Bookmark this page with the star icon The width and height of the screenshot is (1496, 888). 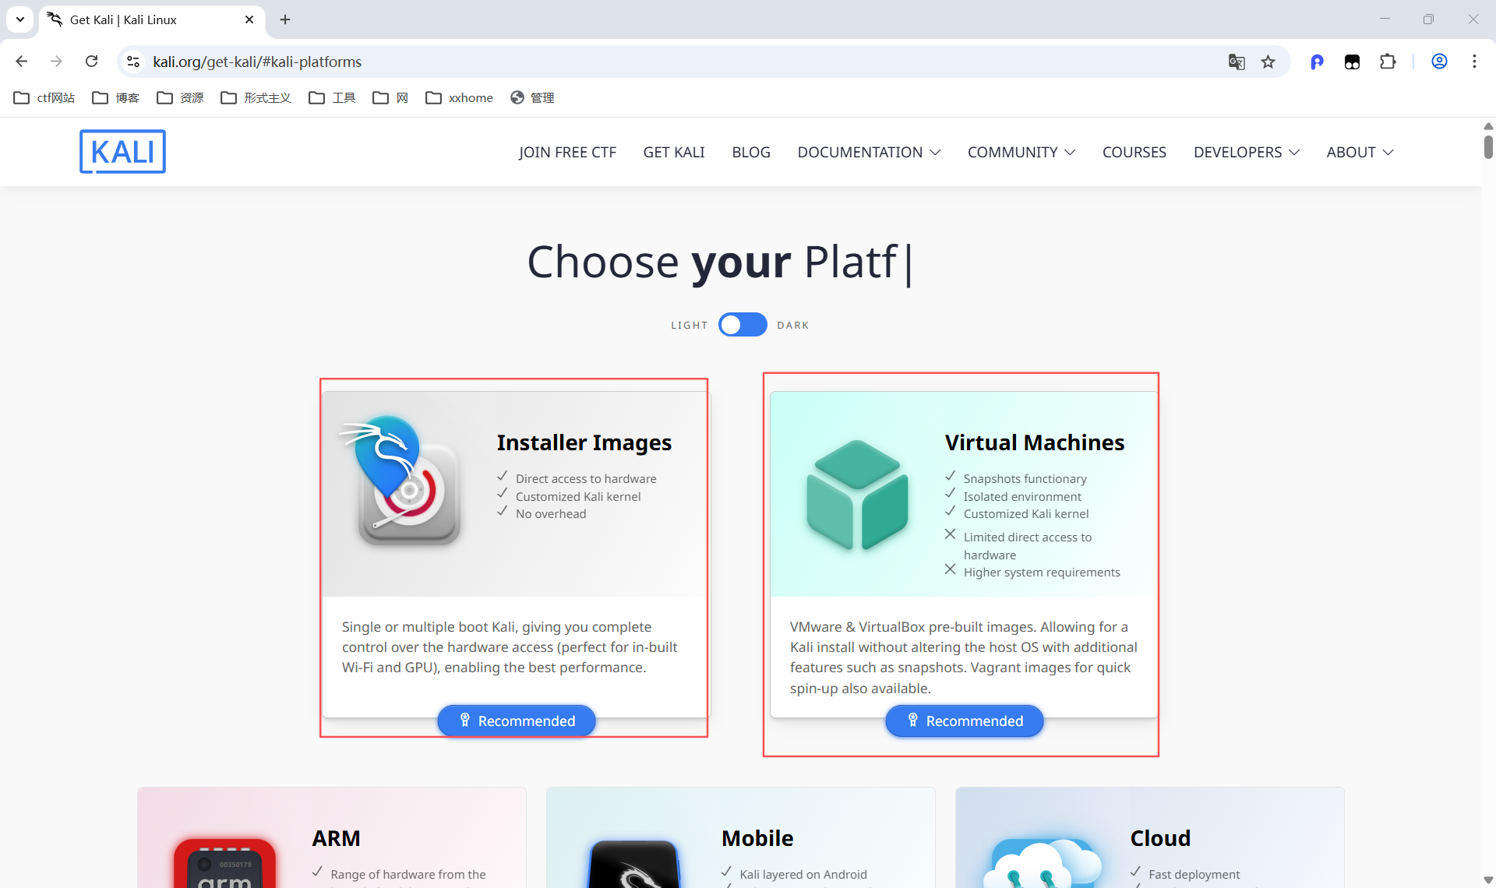coord(1268,62)
